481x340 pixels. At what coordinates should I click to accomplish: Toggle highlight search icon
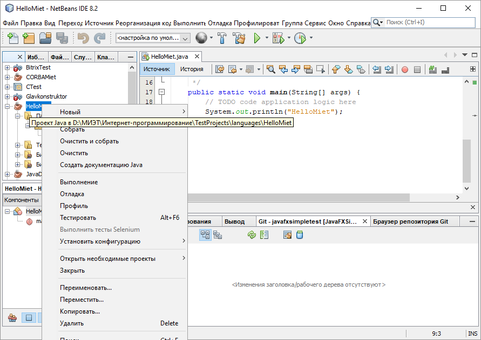(x=308, y=69)
